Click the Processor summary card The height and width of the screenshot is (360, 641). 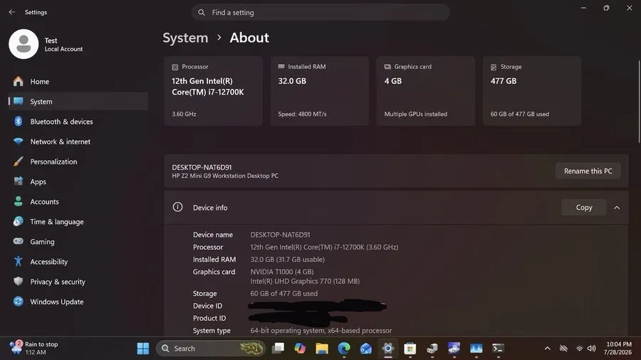pyautogui.click(x=214, y=91)
